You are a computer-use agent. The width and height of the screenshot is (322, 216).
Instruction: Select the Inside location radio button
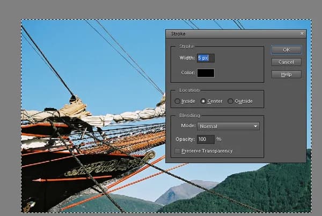[x=178, y=101]
